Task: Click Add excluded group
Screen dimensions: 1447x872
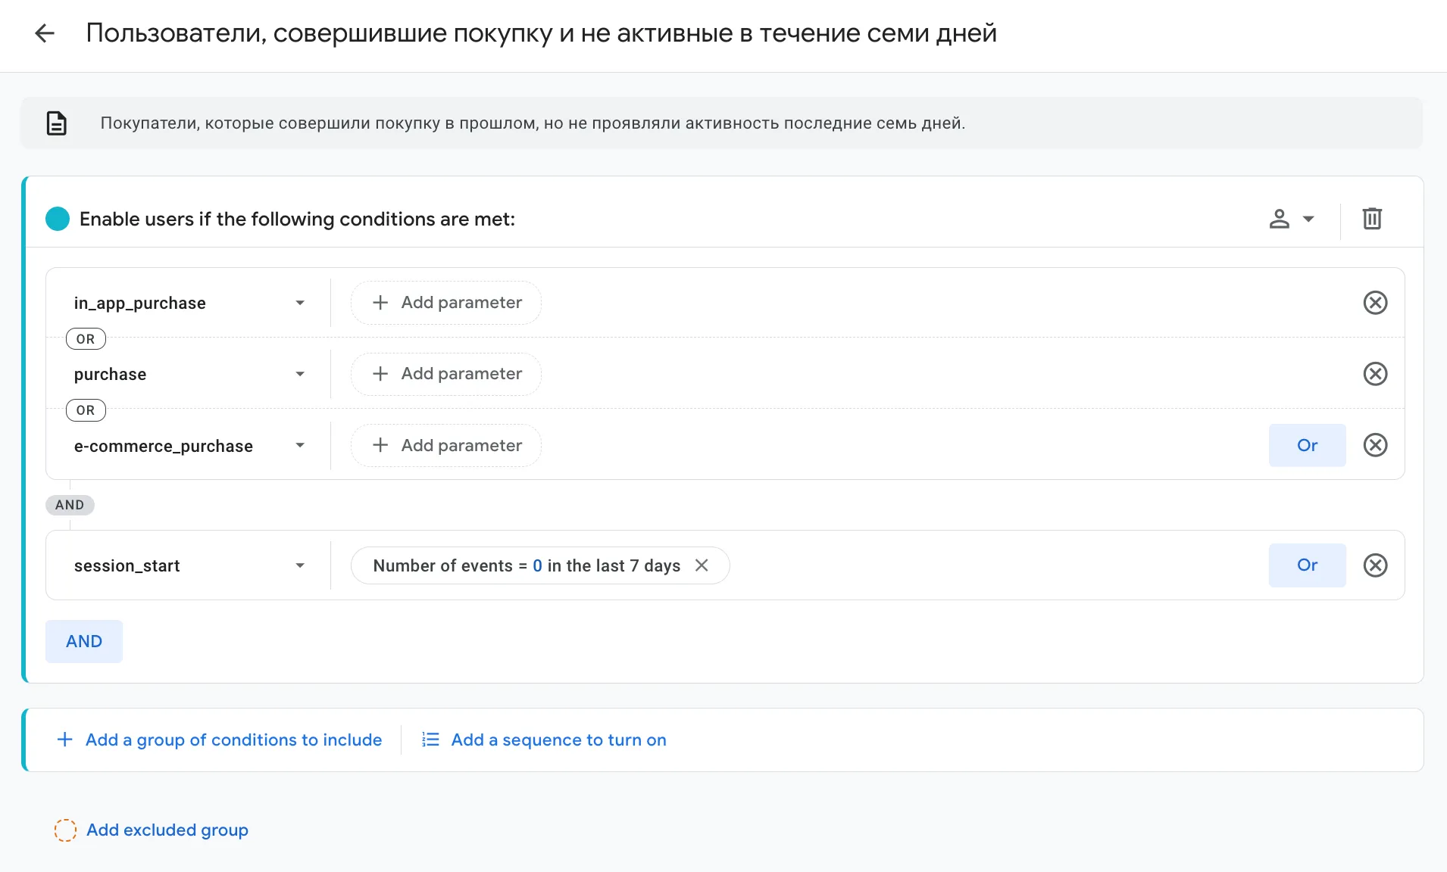Action: [x=152, y=830]
